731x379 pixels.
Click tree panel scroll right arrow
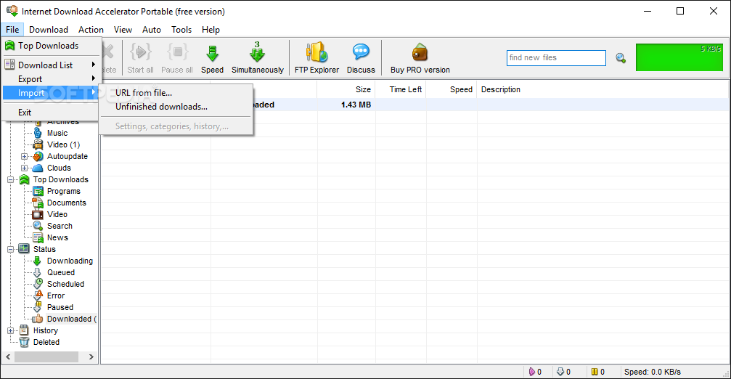(x=91, y=357)
